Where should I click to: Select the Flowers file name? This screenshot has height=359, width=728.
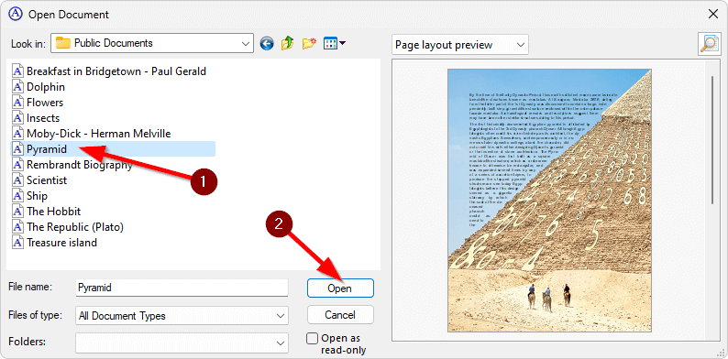coord(45,103)
